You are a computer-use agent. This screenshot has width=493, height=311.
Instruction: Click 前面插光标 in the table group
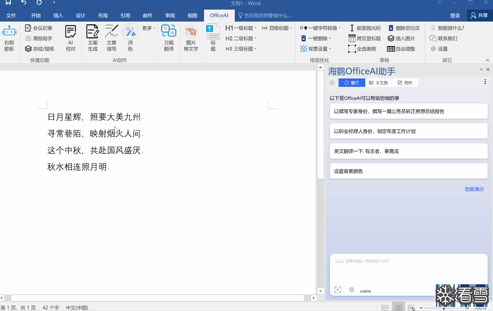tap(365, 28)
